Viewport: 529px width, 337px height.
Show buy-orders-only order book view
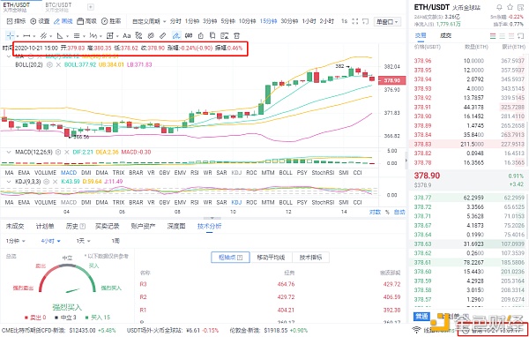(x=502, y=36)
